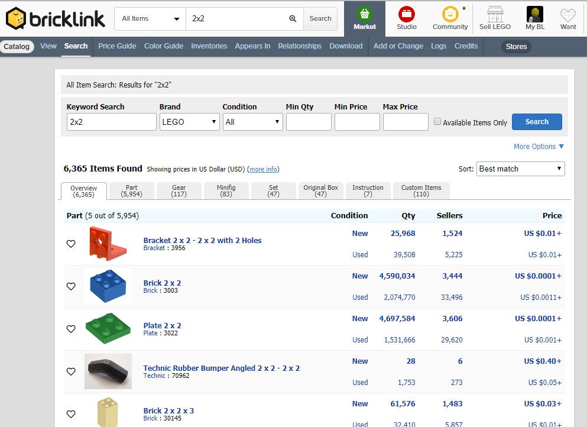Screen dimensions: 587x427
Task: Open the Bracket 2 x 2 - 2 x 2 with 2 Holes link
Action: point(202,241)
